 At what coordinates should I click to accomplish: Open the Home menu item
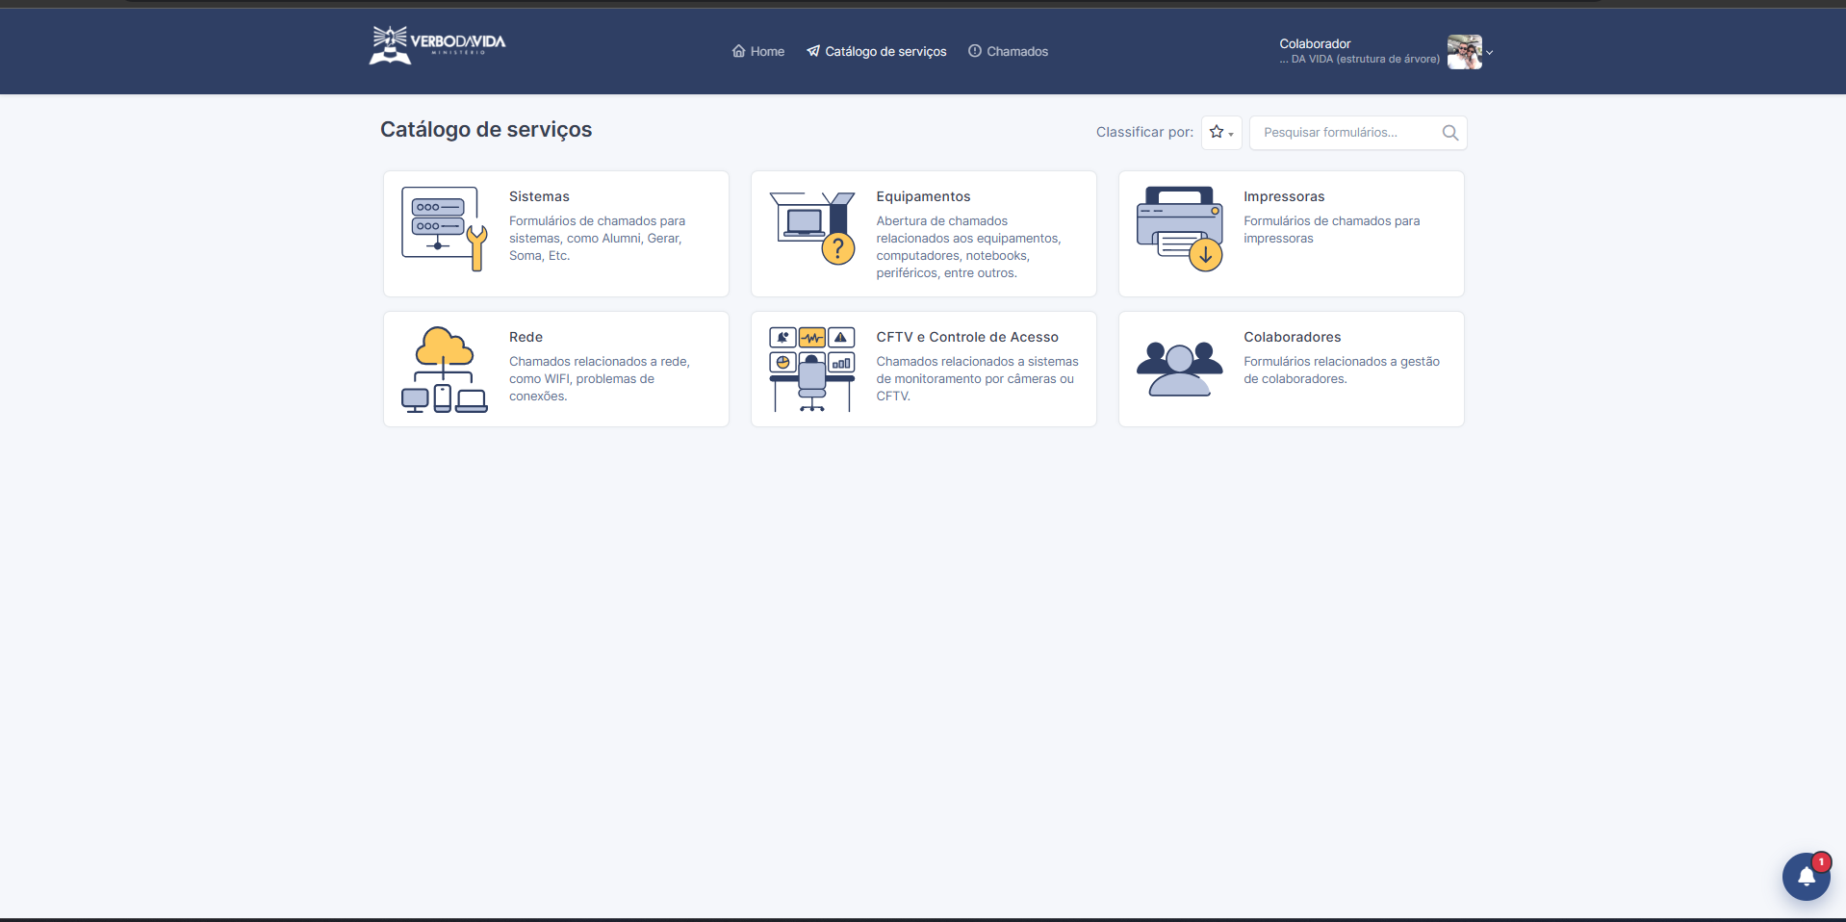point(758,52)
